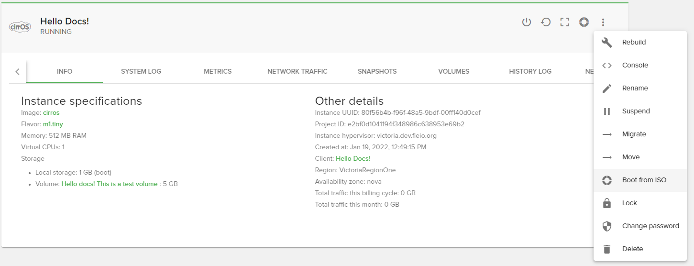This screenshot has height=266, width=694.
Task: Click the rescue lifebuoy icon in header
Action: coord(584,22)
